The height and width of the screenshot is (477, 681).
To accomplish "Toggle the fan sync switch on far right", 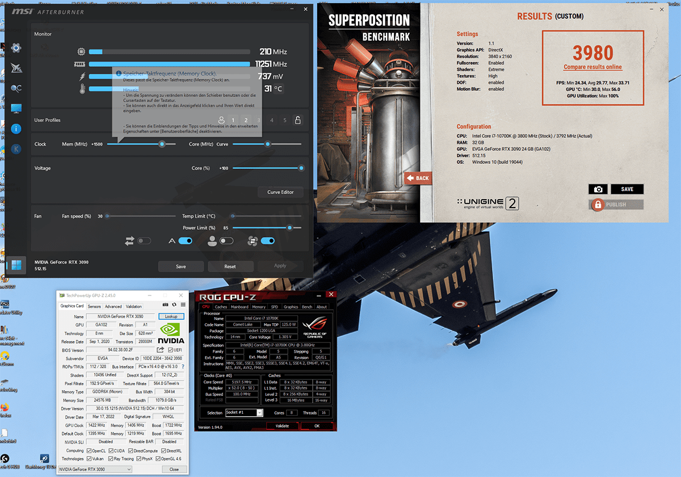I will coord(268,241).
